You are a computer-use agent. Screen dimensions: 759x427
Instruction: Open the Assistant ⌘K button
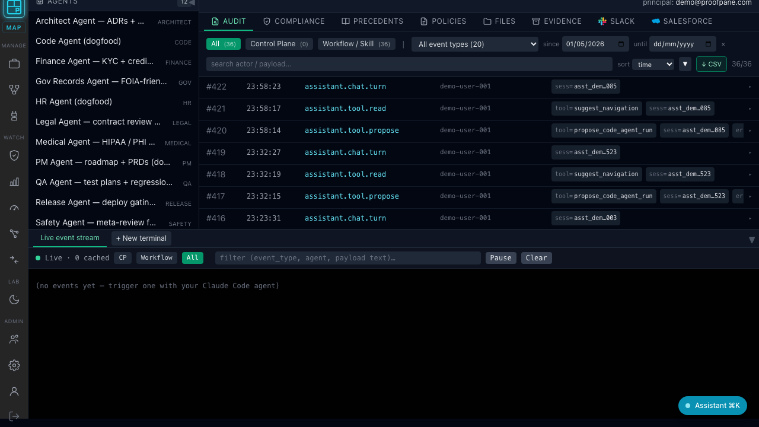click(713, 406)
